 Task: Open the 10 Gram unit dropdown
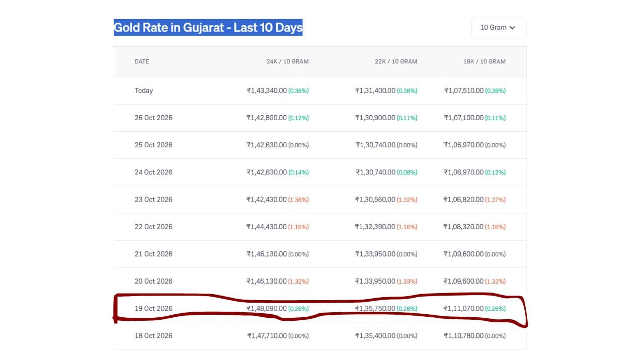click(x=499, y=28)
